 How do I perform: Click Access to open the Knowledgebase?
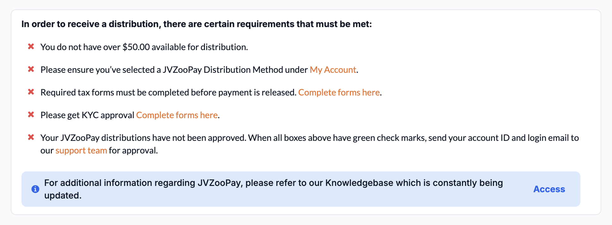(x=549, y=189)
